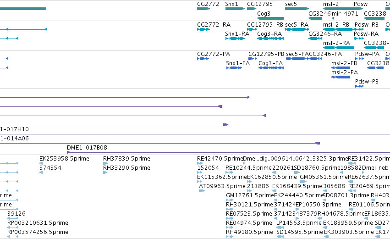Screen dimensions: 390x239
Task: Click the RH33290.5prime EST label
Action: tap(126, 168)
